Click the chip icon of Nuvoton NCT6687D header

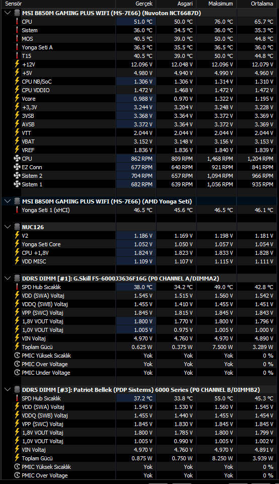point(17,13)
